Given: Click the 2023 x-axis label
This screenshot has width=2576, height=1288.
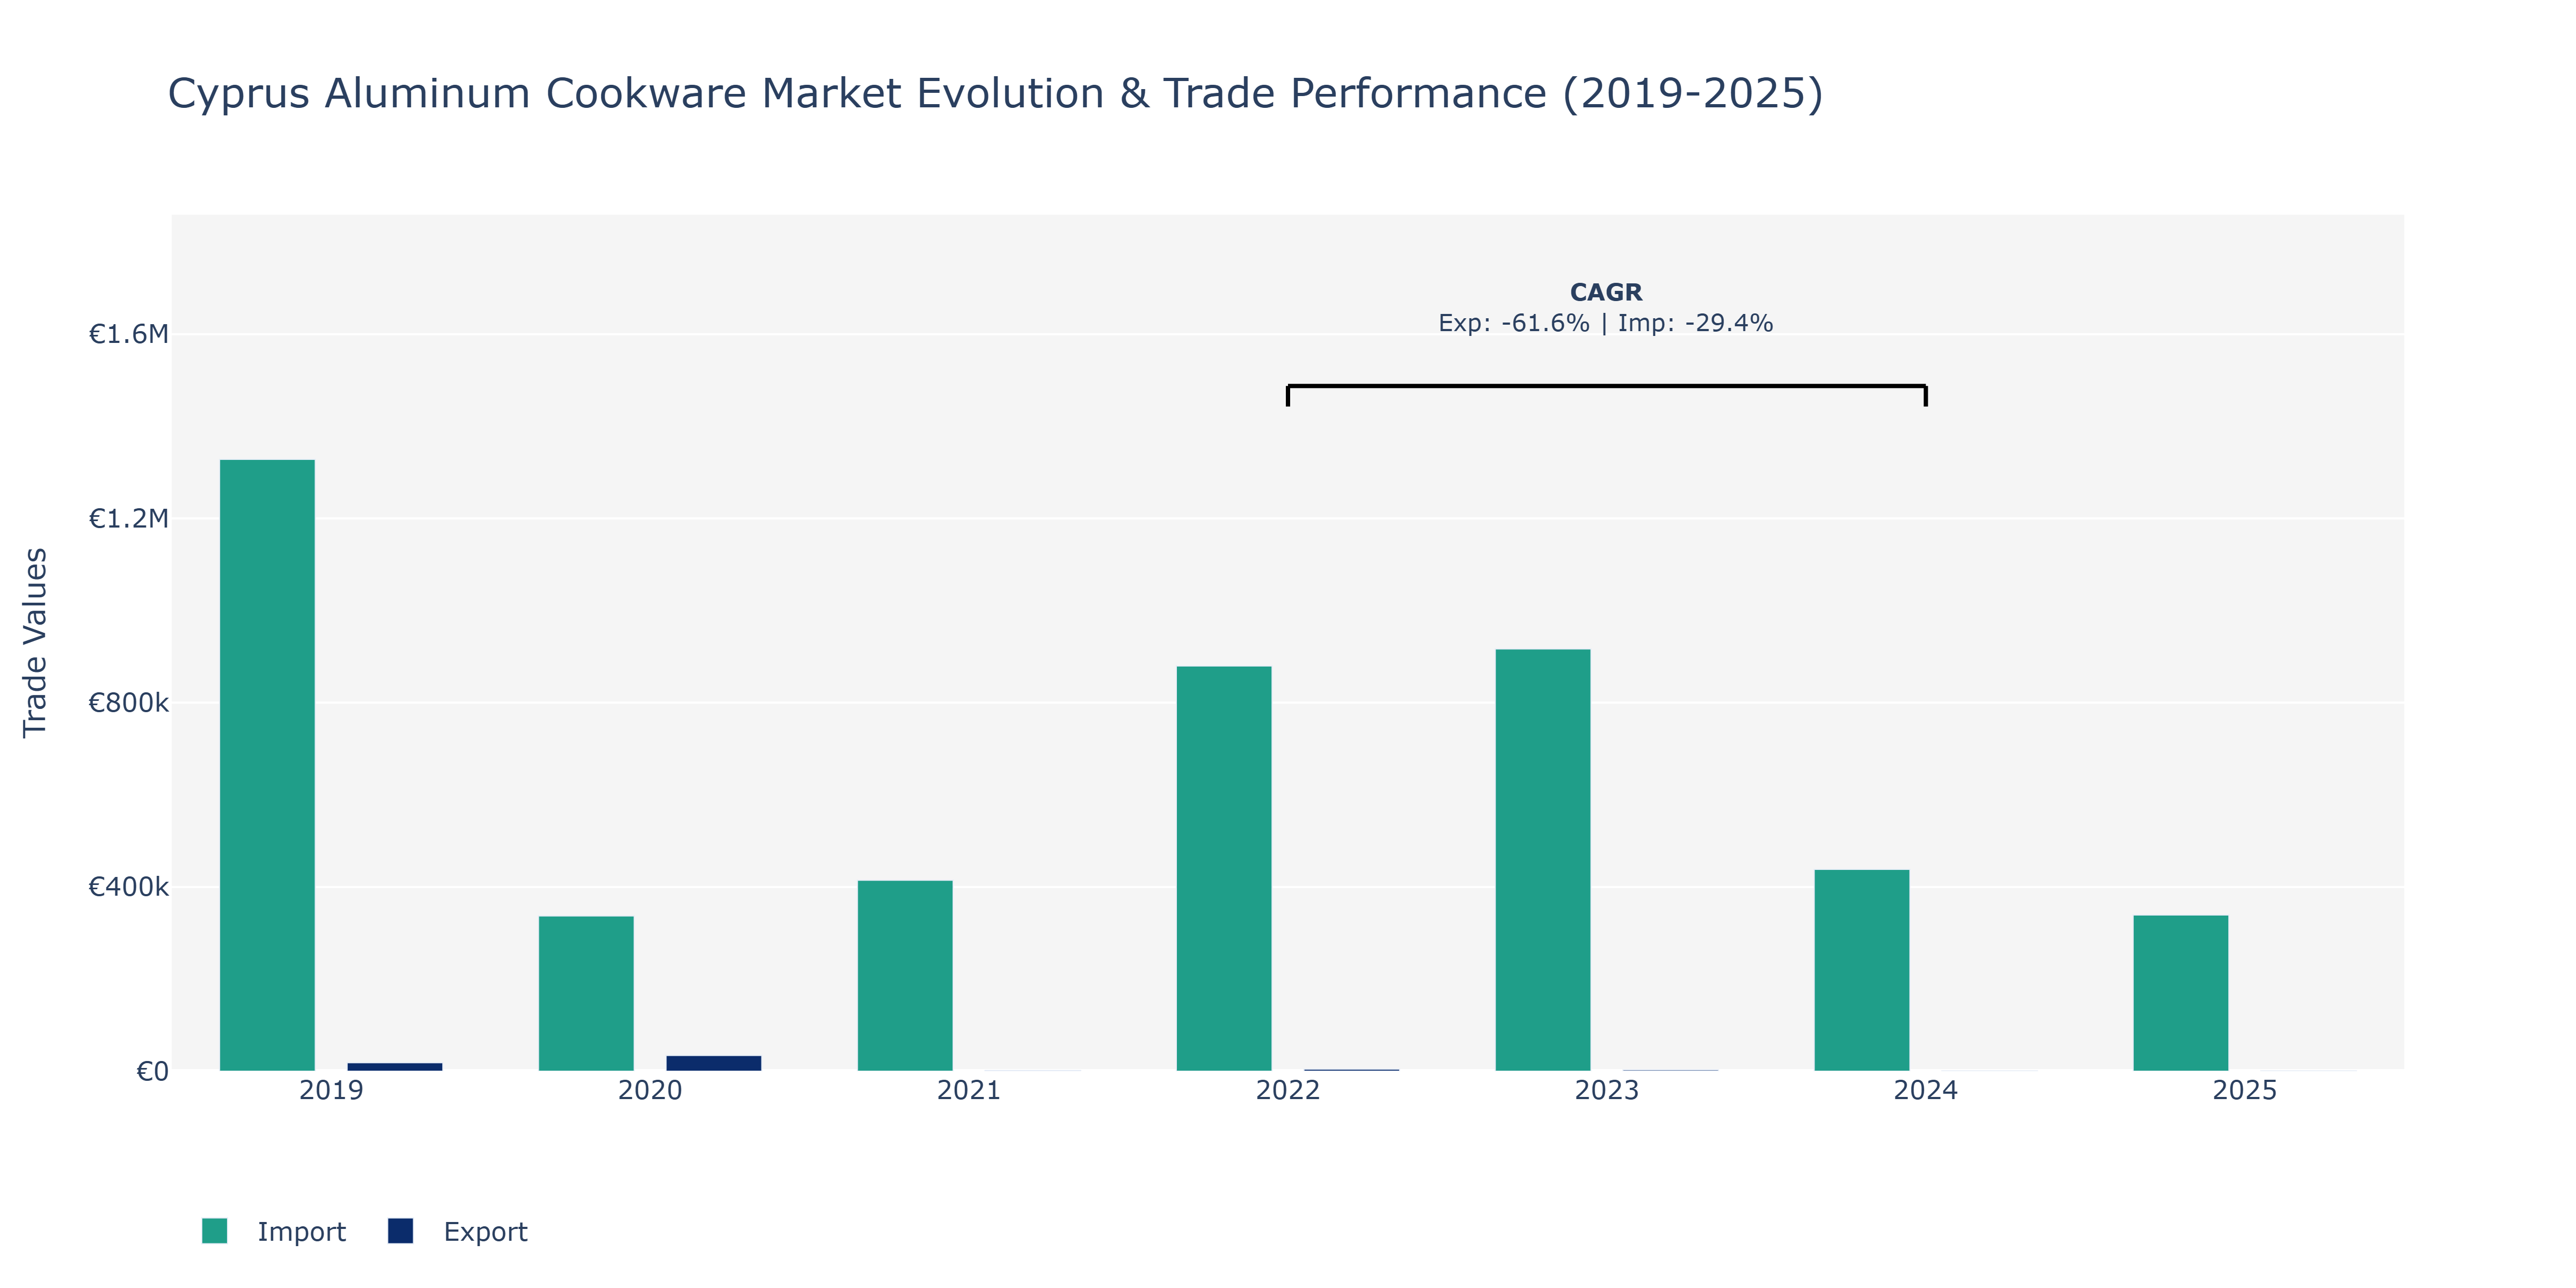Looking at the screenshot, I should pos(1607,1090).
